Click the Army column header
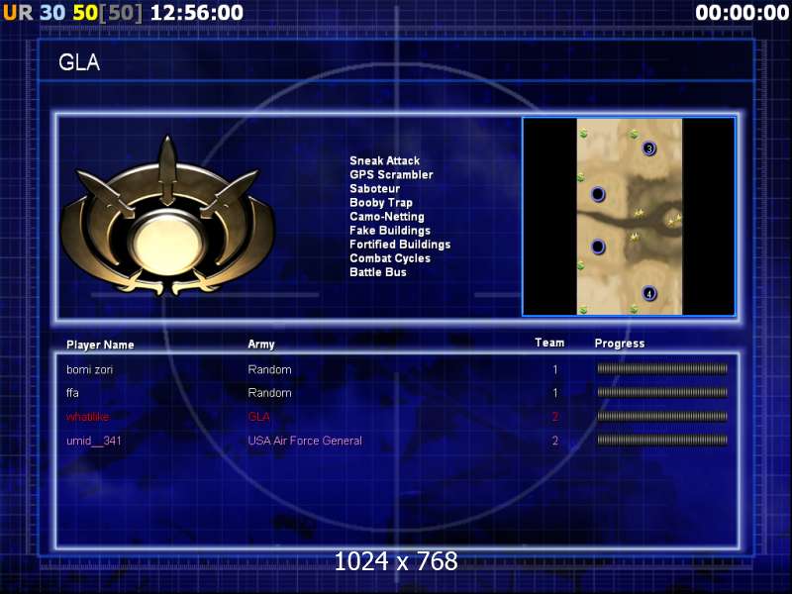Screen dimensions: 792x594 [261, 344]
